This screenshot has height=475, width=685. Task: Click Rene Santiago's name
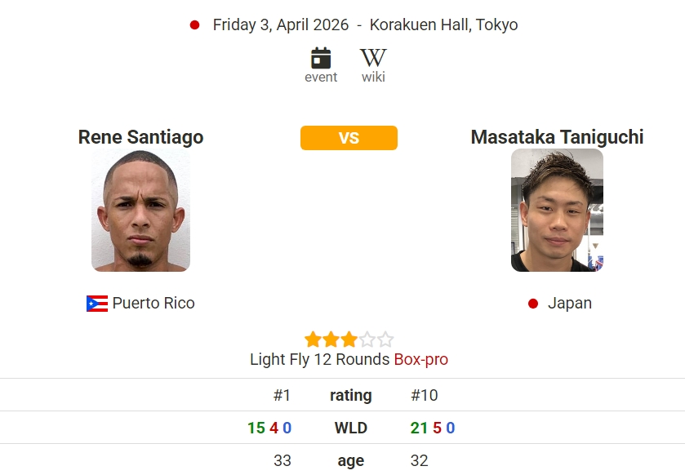point(140,137)
